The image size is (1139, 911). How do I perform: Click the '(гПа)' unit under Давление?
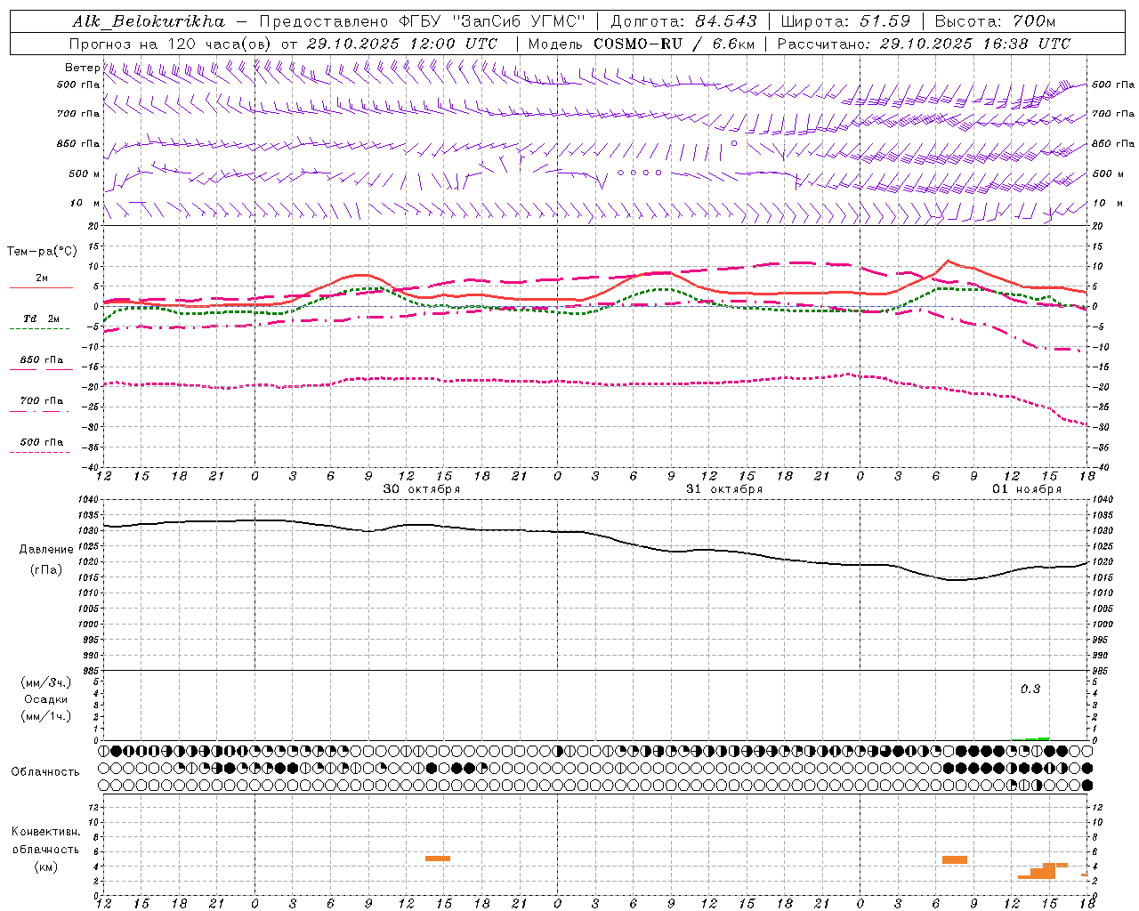(x=46, y=569)
